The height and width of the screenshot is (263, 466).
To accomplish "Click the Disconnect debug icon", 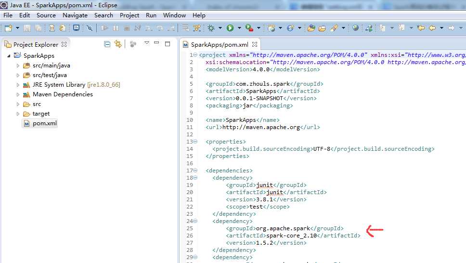I will tap(137, 28).
